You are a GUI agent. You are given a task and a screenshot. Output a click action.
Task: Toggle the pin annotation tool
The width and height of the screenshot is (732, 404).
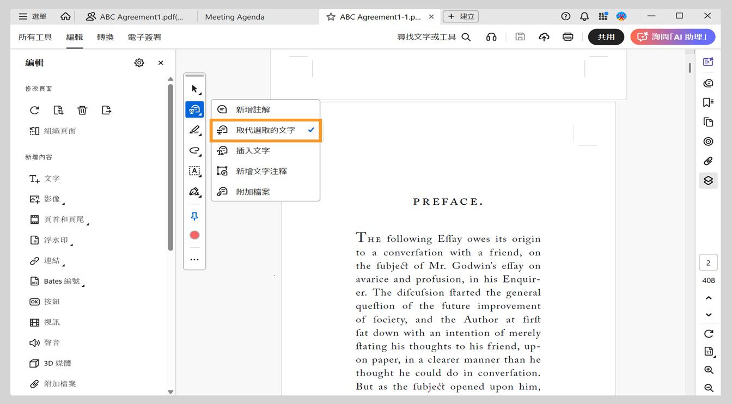point(194,216)
